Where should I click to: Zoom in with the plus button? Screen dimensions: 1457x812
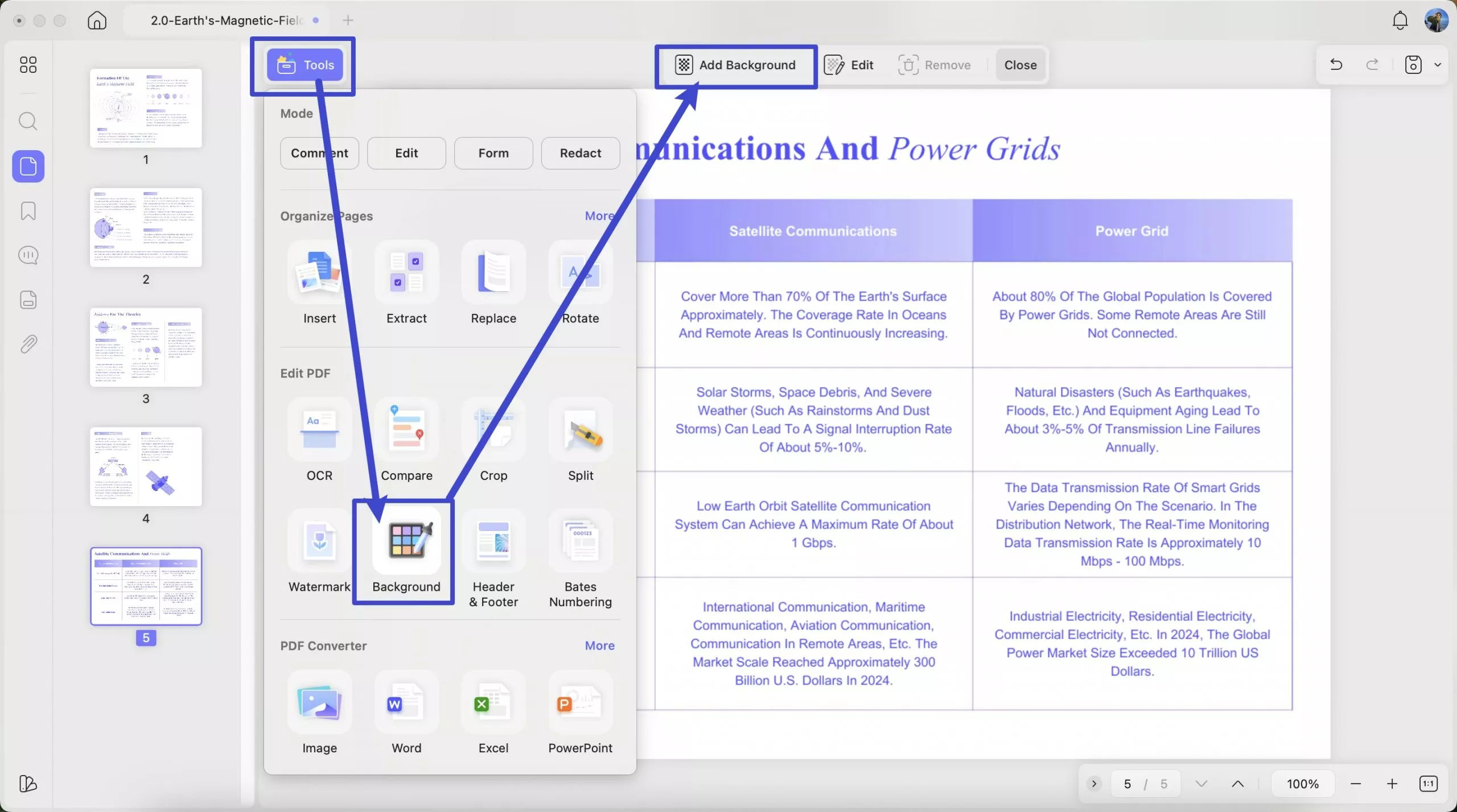pos(1392,784)
